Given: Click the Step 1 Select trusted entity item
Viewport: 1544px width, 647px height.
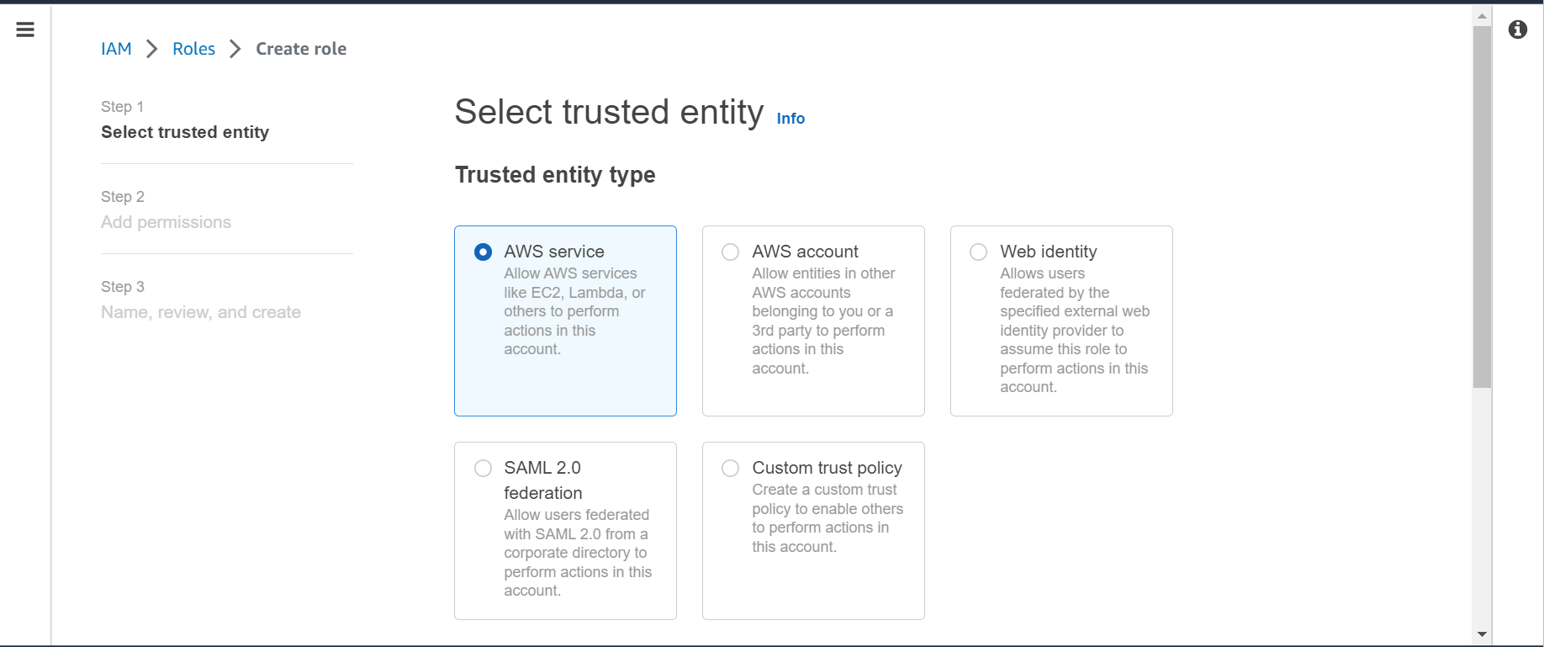Looking at the screenshot, I should coord(185,132).
